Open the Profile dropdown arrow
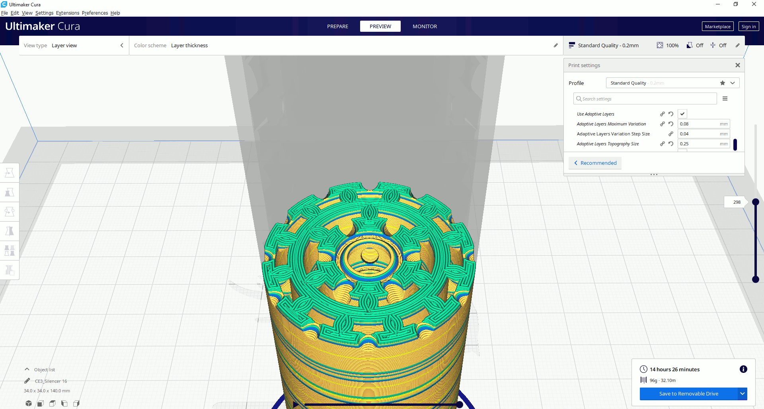Image resolution: width=764 pixels, height=409 pixels. pos(733,83)
